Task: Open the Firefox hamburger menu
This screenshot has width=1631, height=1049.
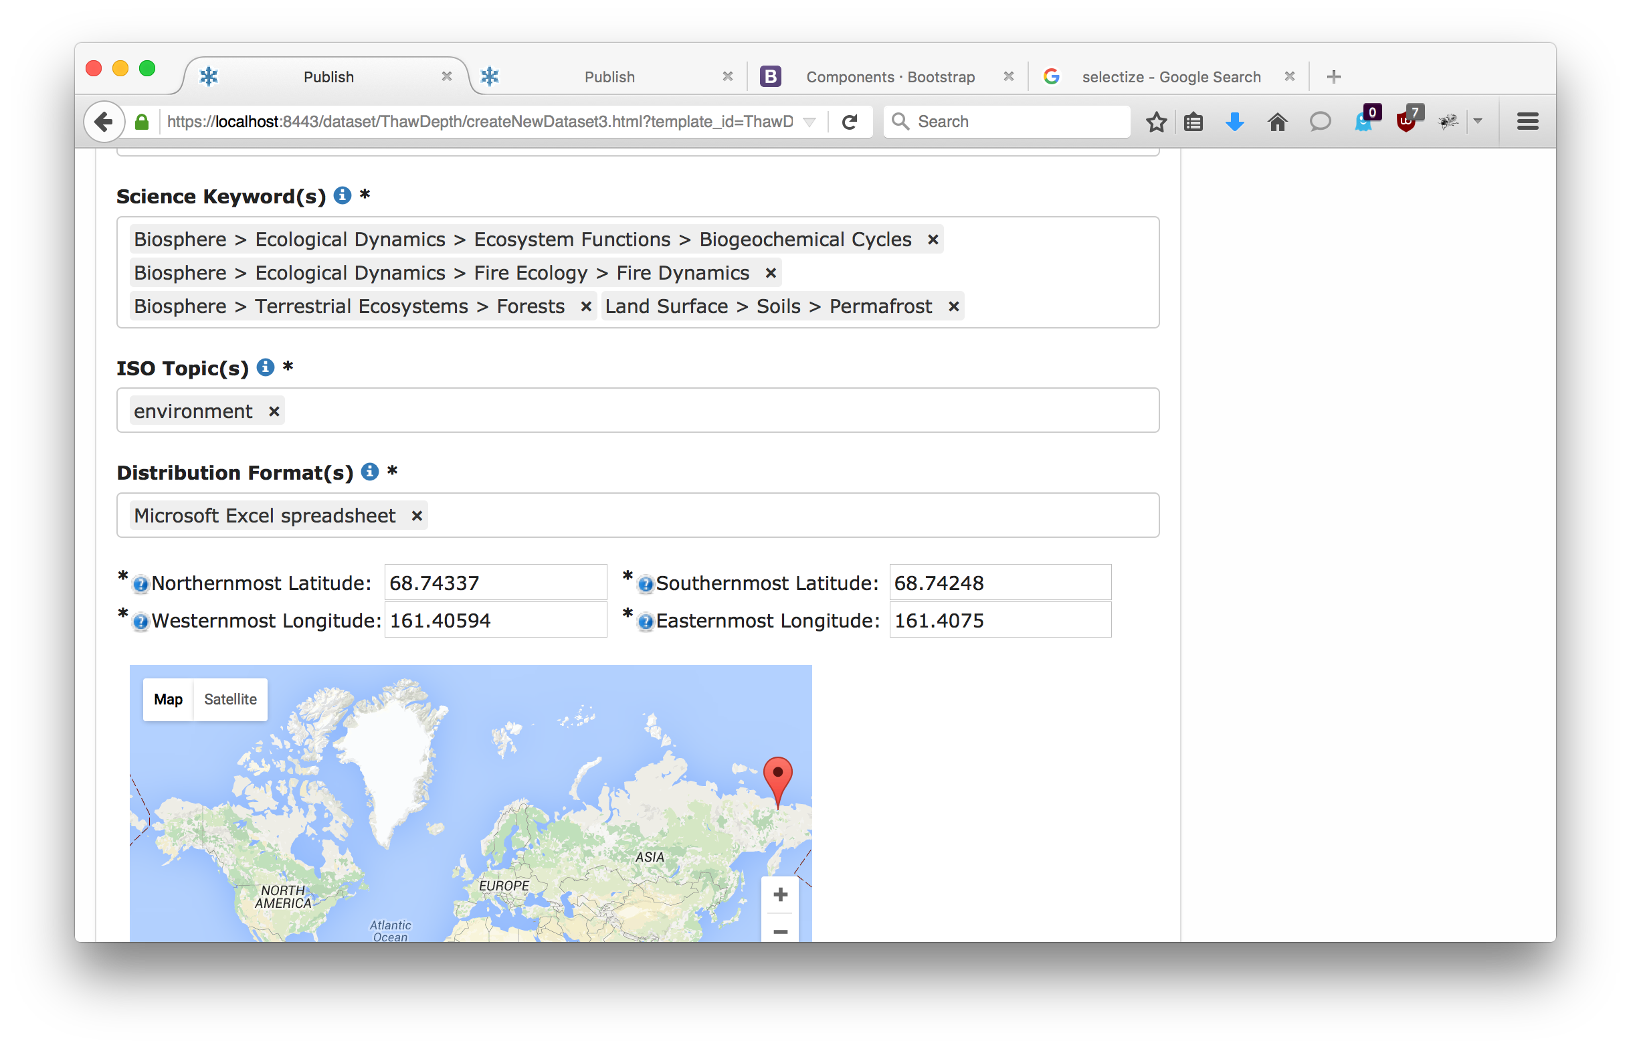Action: (1527, 122)
